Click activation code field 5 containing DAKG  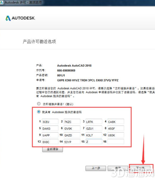point(50,128)
